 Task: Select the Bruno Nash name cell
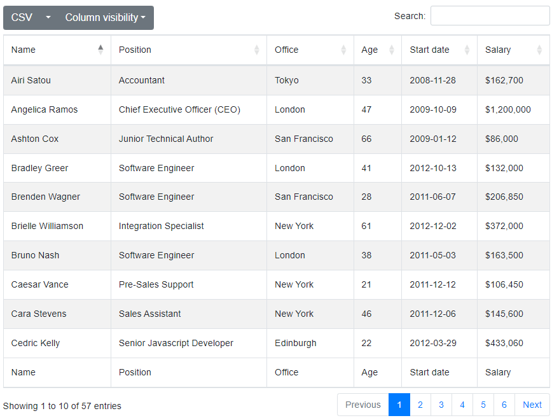point(57,255)
